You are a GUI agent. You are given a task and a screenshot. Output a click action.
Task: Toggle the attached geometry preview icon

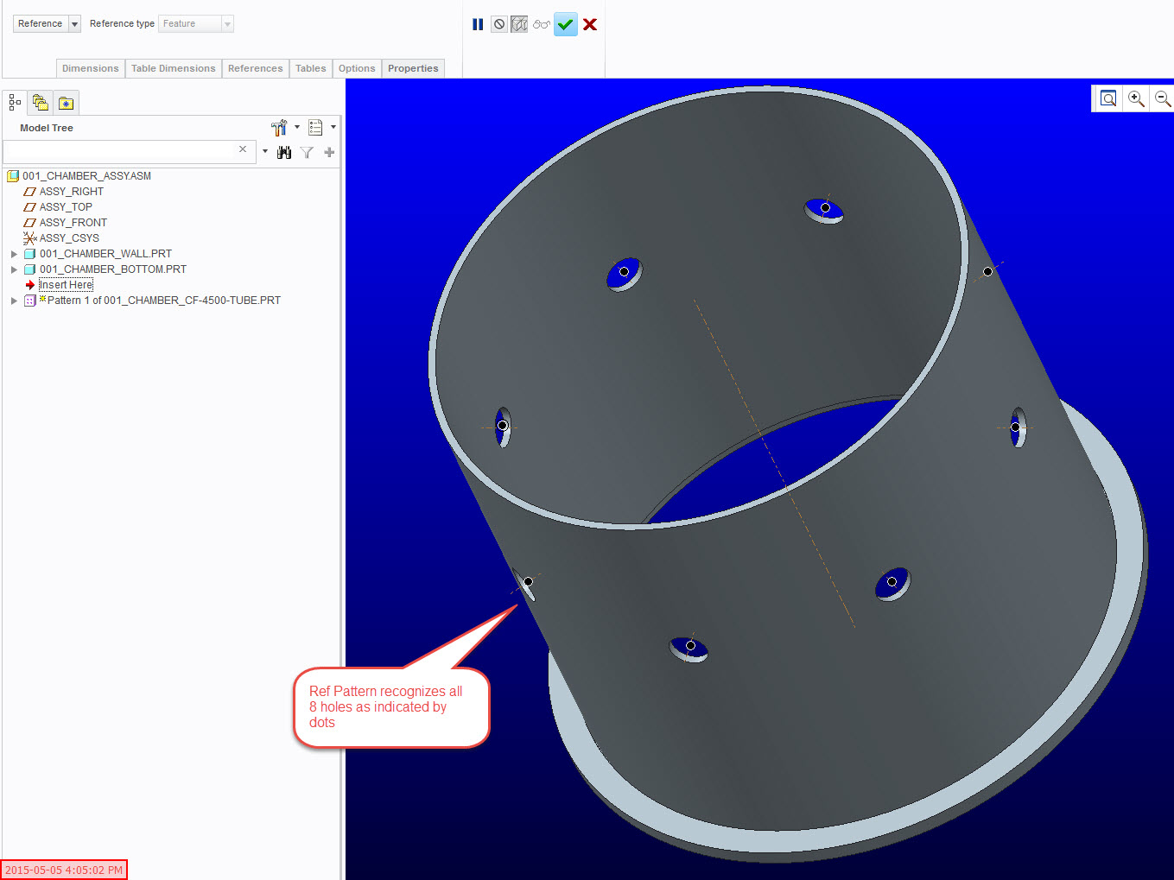click(519, 24)
